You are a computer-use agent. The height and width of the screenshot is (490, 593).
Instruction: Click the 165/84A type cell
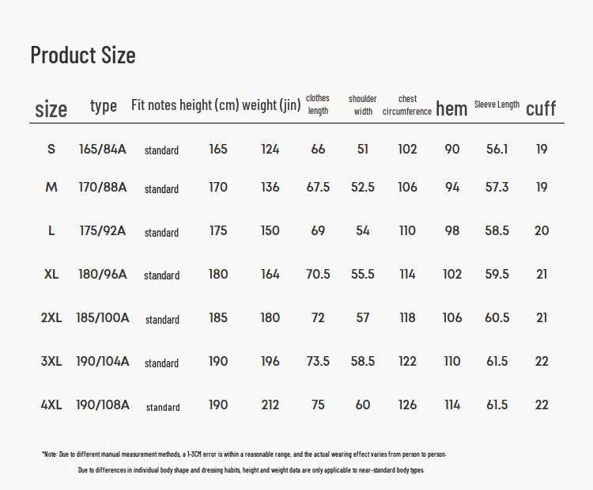click(103, 149)
